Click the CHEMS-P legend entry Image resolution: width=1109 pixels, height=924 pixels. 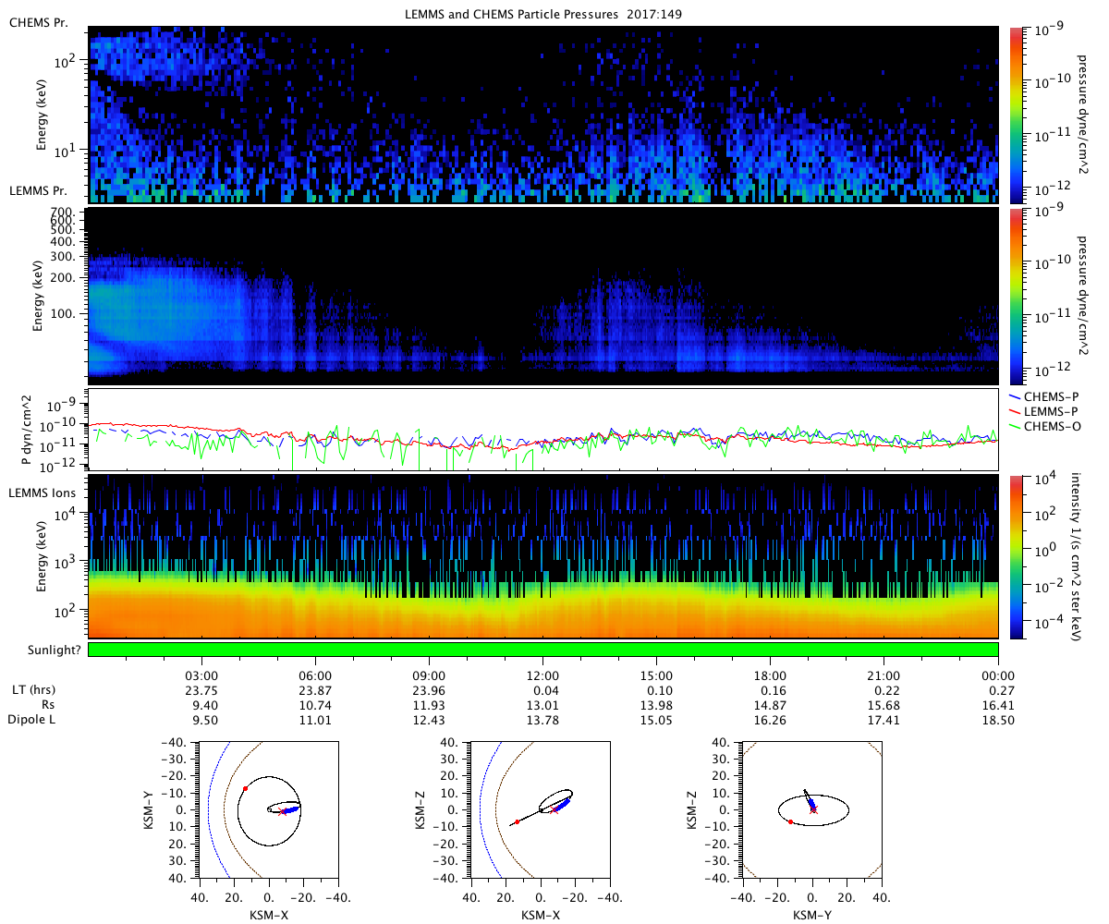pos(1046,396)
